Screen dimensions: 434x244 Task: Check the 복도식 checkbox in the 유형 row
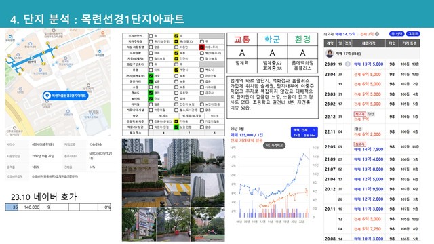(202, 70)
